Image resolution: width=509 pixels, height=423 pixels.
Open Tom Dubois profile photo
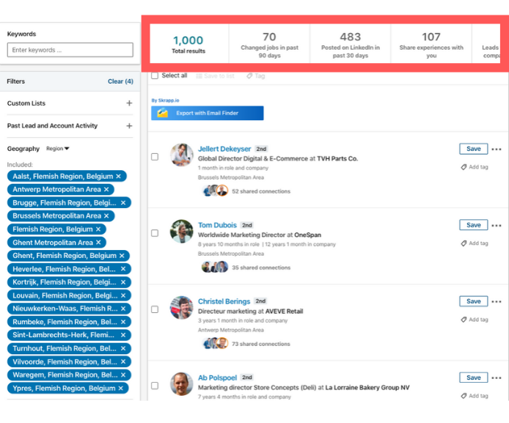(x=182, y=231)
